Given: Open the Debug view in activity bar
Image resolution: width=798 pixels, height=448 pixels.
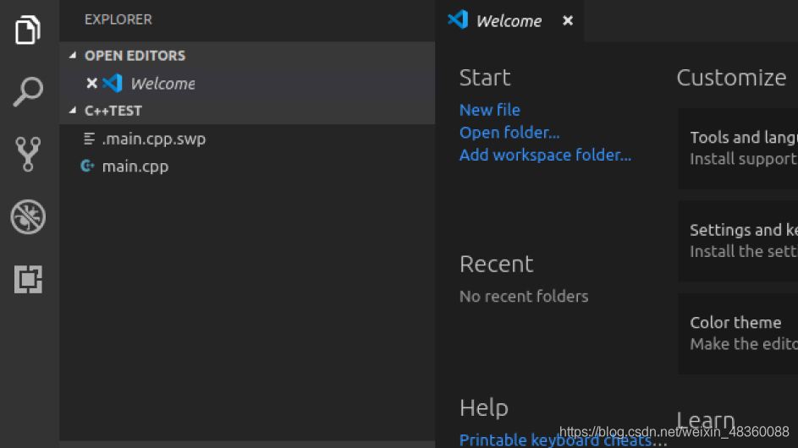Looking at the screenshot, I should pos(28,216).
